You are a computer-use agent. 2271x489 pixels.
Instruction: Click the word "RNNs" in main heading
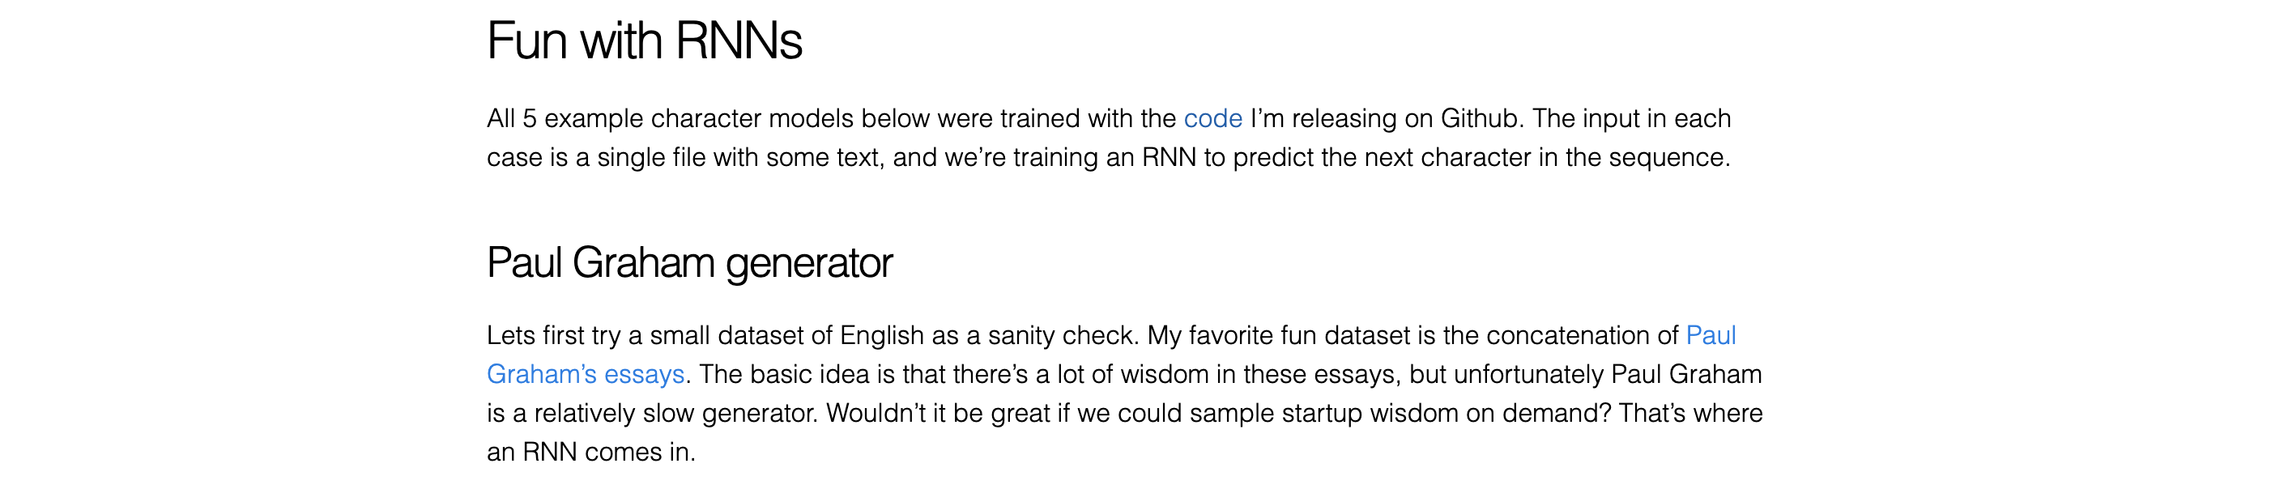(x=739, y=40)
